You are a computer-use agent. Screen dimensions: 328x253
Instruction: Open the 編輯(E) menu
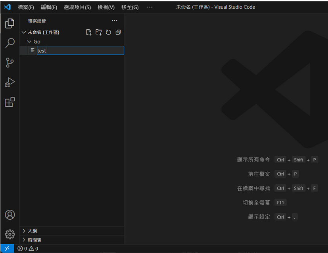(49, 7)
